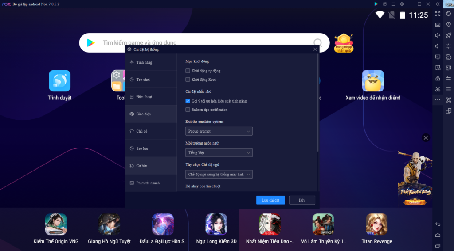Open Trình duyệt browser app
This screenshot has height=251, width=454.
59,85
